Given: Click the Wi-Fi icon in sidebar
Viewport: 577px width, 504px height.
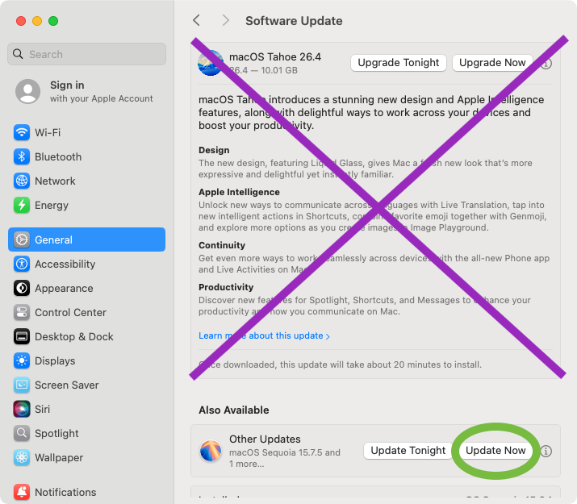Looking at the screenshot, I should pos(22,132).
